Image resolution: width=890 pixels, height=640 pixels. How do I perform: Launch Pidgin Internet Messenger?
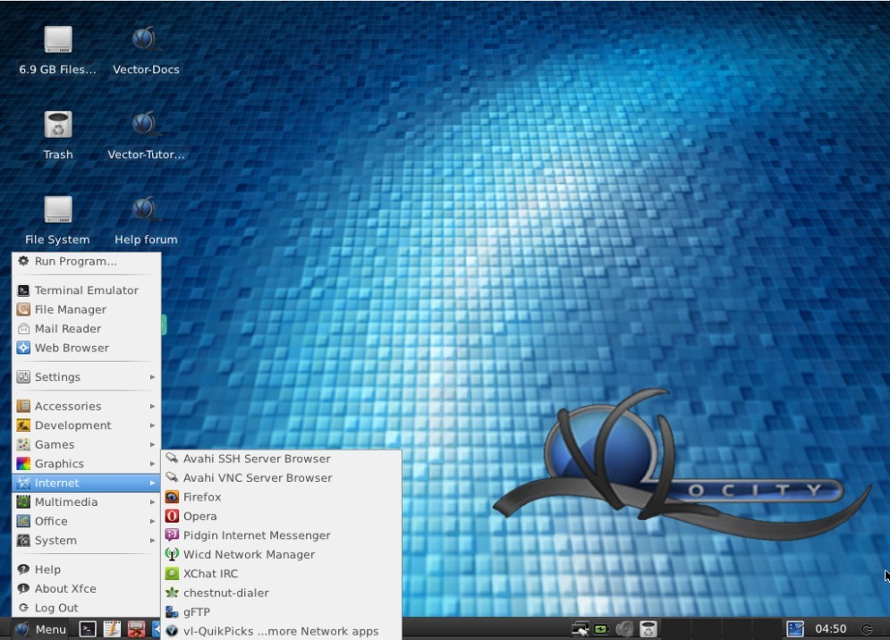282,535
